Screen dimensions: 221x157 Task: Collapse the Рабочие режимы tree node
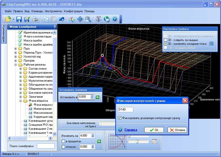click(16, 64)
